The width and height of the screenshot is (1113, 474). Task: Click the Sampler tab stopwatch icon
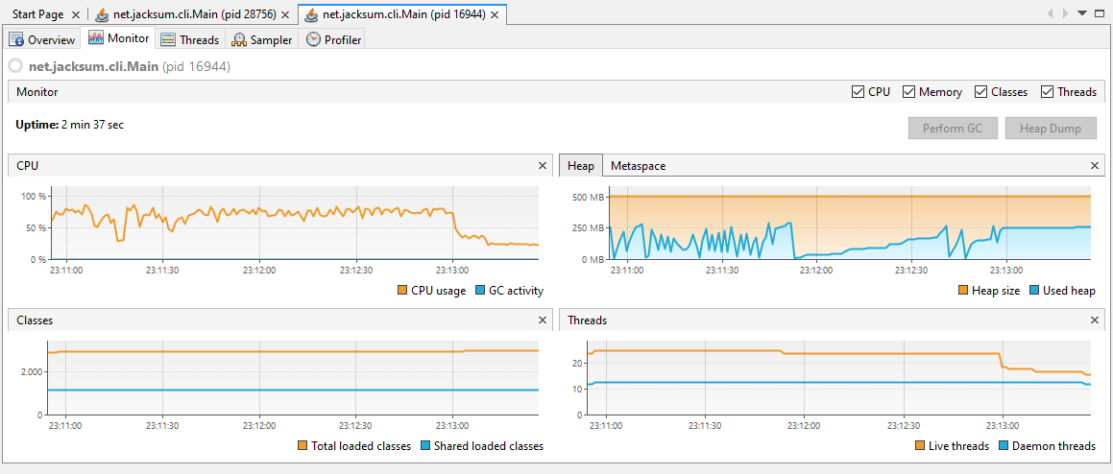(x=239, y=39)
